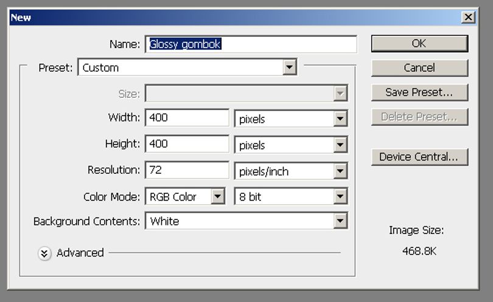The height and width of the screenshot is (302, 493).
Task: Click the Advanced label text
Action: click(80, 253)
